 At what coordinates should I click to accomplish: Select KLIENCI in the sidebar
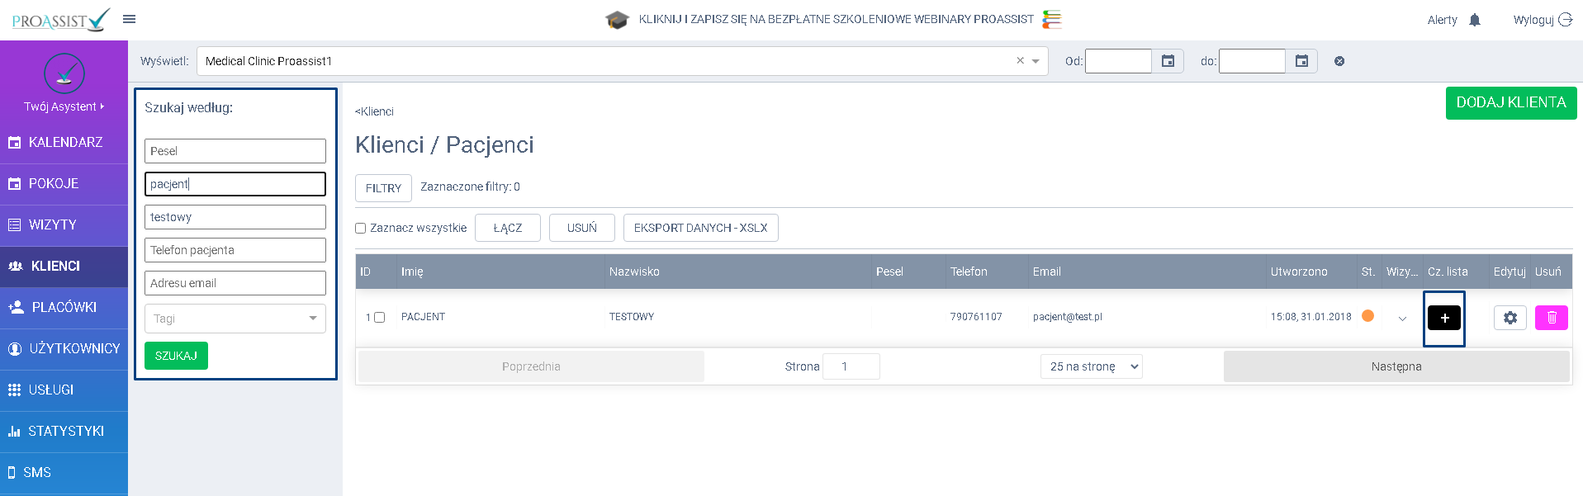pyautogui.click(x=64, y=267)
